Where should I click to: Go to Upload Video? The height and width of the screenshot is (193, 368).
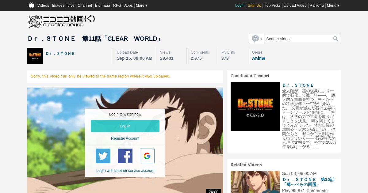295,6
